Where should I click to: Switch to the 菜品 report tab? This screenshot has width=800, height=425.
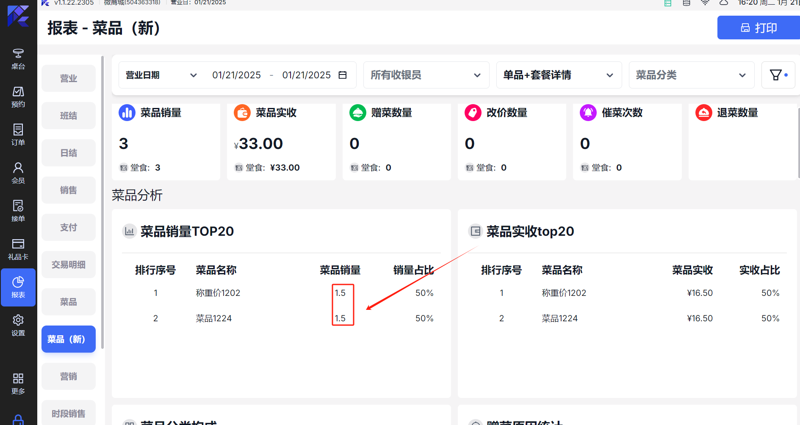point(69,302)
